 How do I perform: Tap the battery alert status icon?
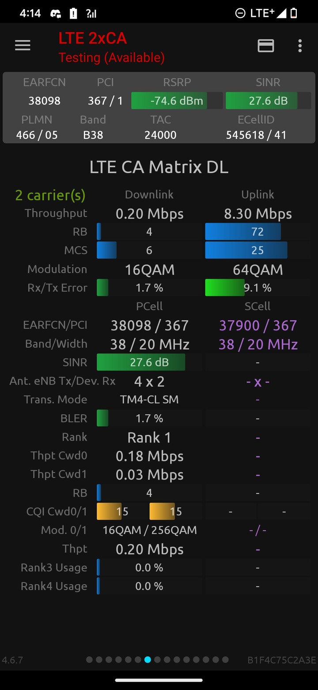point(73,14)
